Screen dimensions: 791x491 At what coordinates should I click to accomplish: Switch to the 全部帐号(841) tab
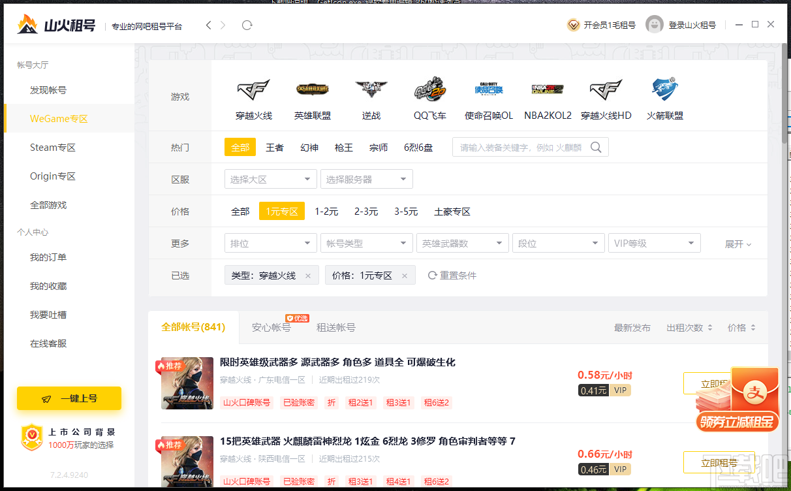click(x=193, y=328)
